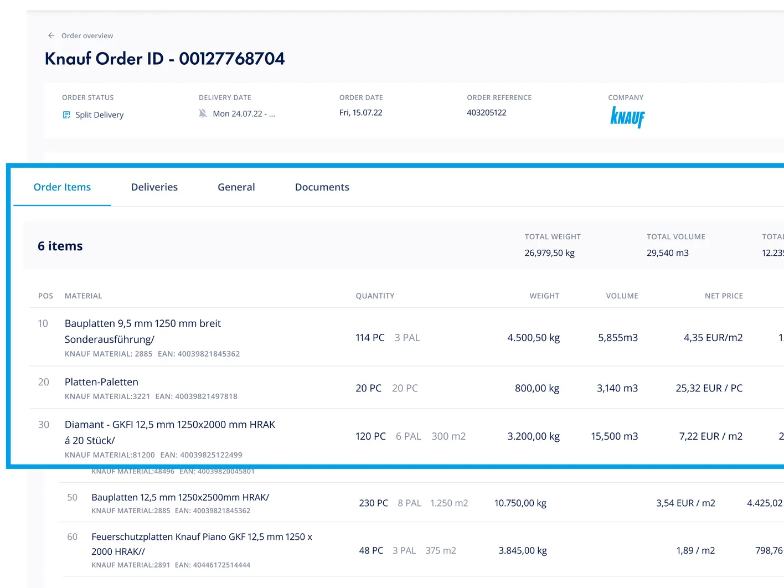Click net price 25,32 EUR / PC
784x588 pixels.
[x=709, y=388]
